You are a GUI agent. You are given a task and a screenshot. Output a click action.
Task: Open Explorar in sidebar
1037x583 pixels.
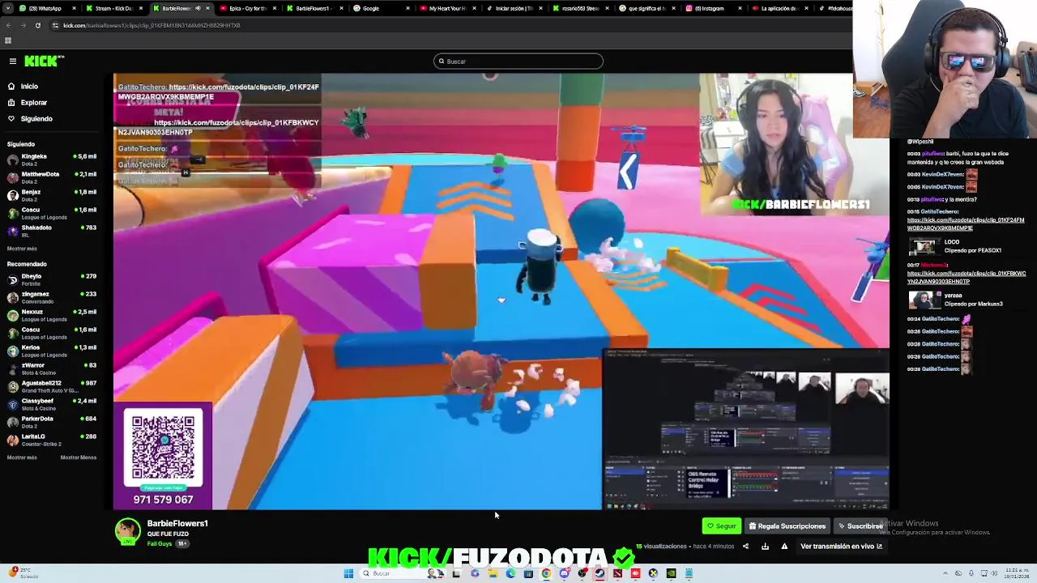pos(33,102)
